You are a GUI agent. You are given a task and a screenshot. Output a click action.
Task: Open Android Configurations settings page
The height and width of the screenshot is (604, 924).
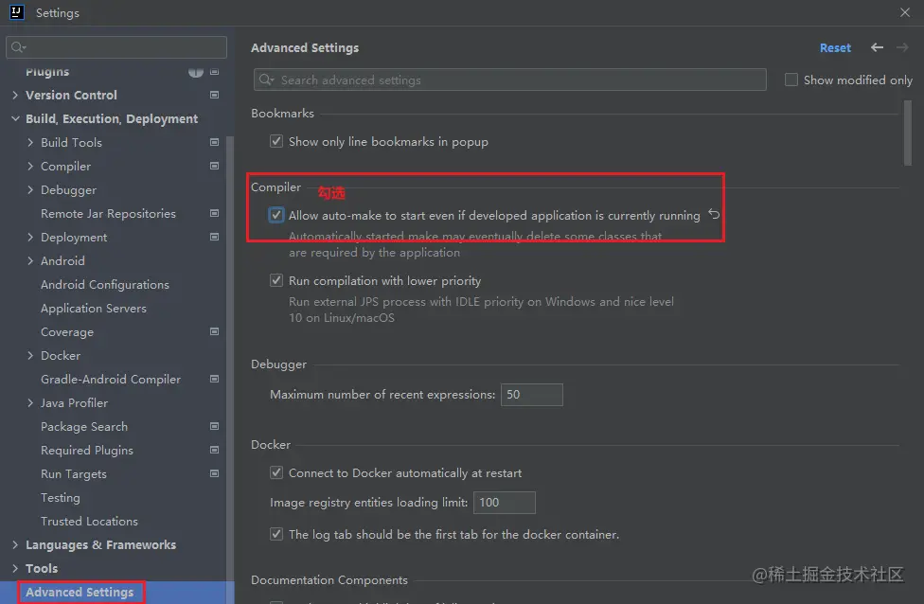[x=105, y=285]
